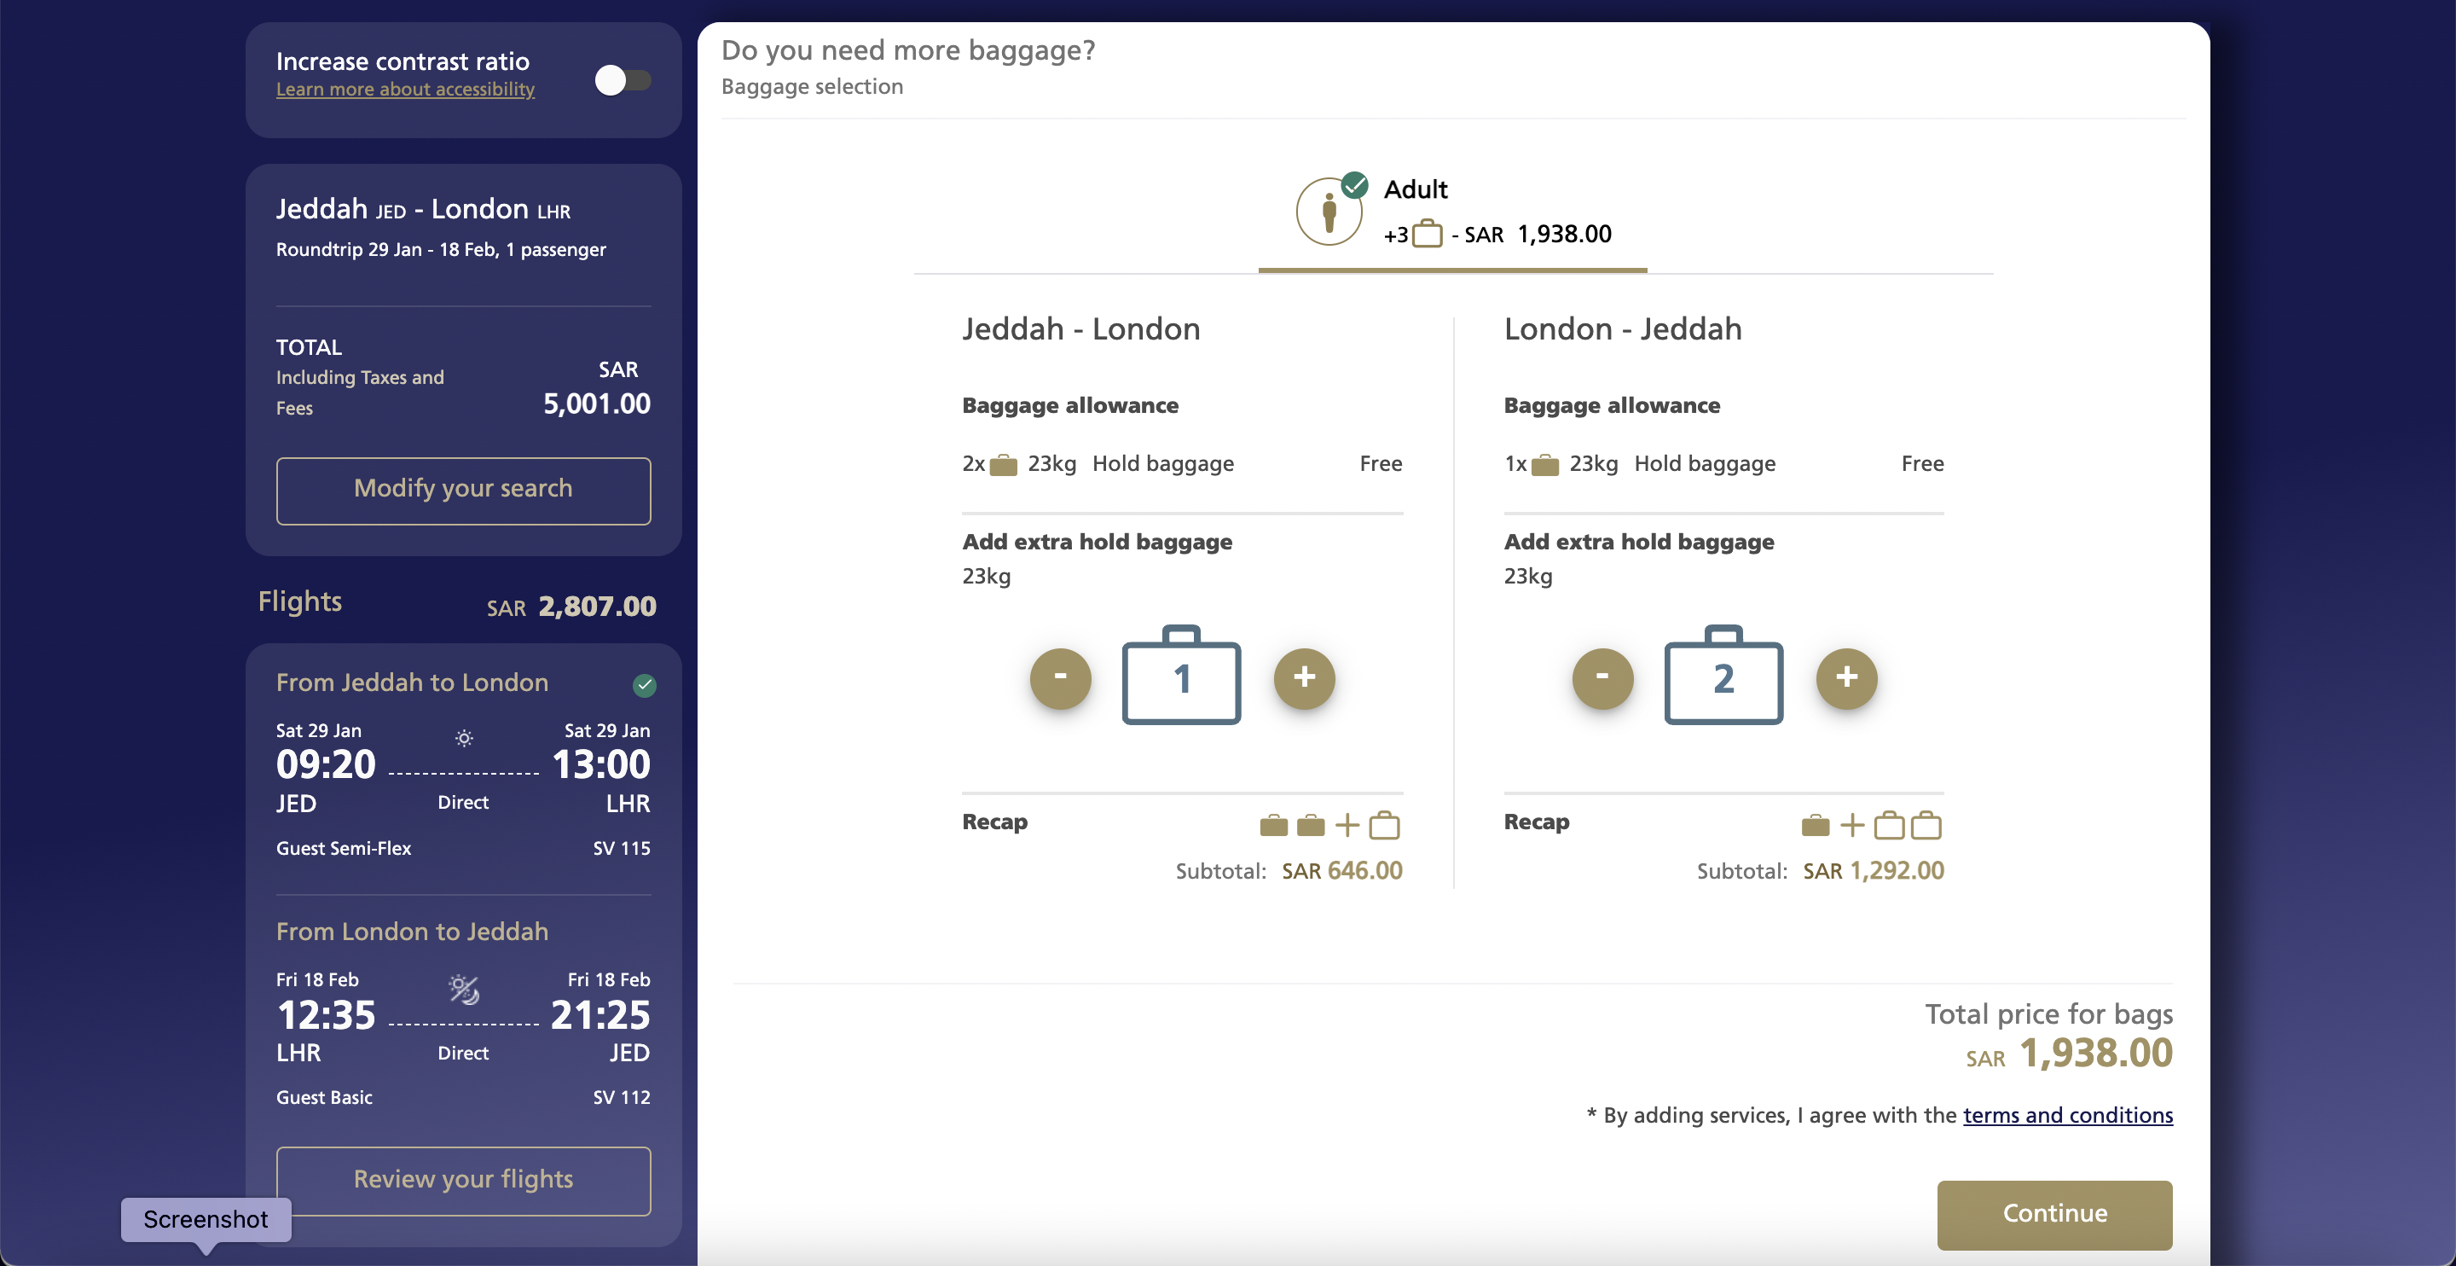Click the Modify your search button

pyautogui.click(x=463, y=491)
